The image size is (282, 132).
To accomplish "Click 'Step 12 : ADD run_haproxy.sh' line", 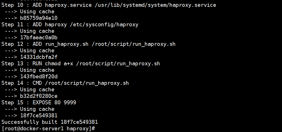I will click(88, 44).
